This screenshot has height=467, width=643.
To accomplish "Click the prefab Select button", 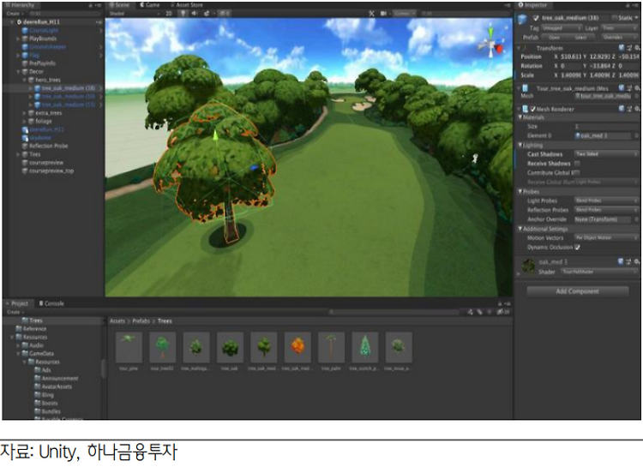I will click(580, 38).
